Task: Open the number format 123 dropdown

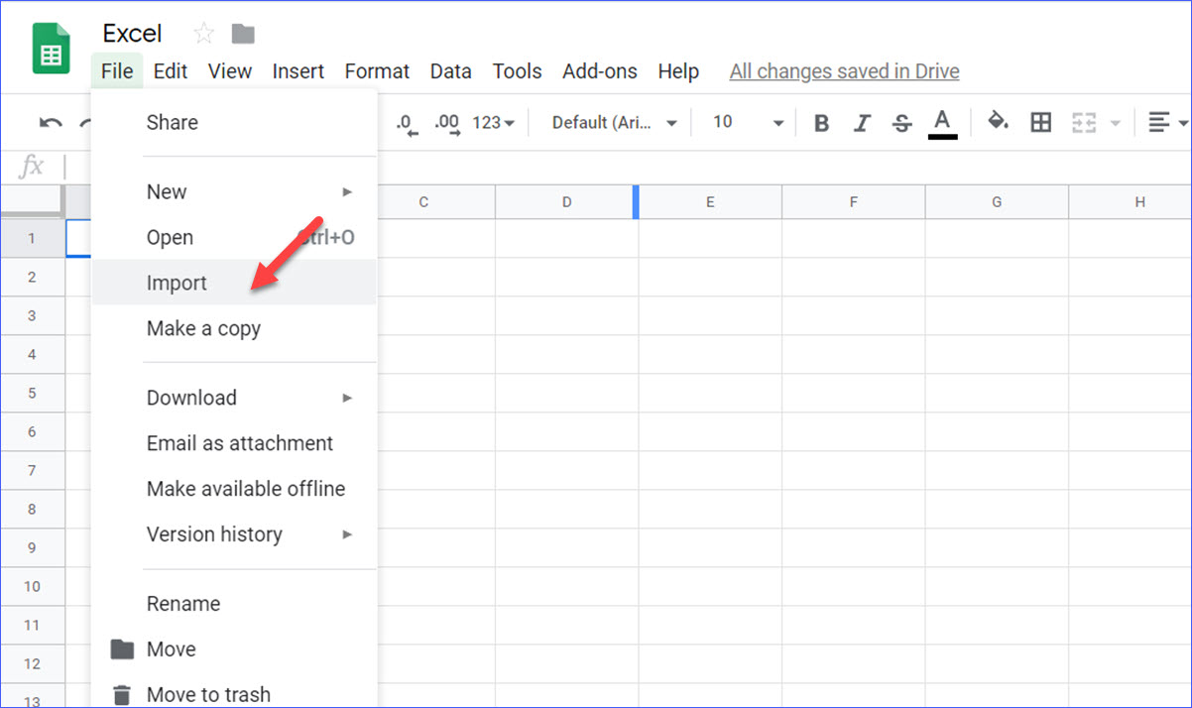Action: pyautogui.click(x=493, y=122)
